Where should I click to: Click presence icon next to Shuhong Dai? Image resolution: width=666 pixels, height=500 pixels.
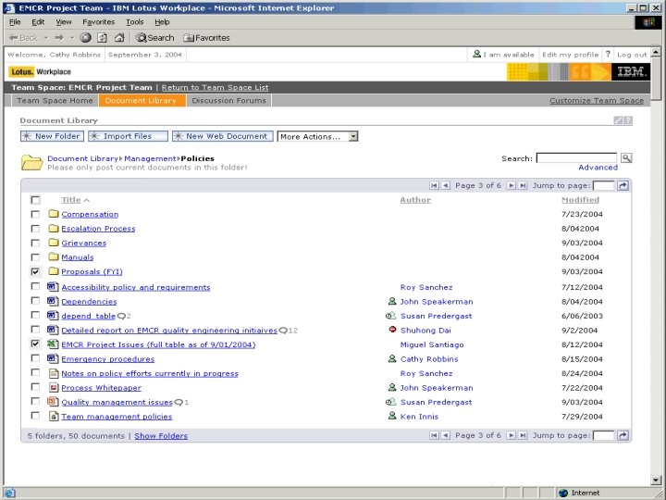pos(392,330)
